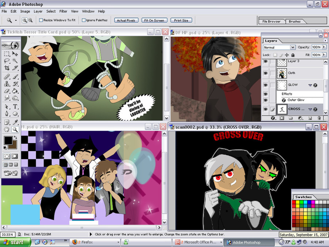Screen dimensions: 329x247
Task: Select the Paint Bucket tool
Action: pyautogui.click(x=15, y=91)
